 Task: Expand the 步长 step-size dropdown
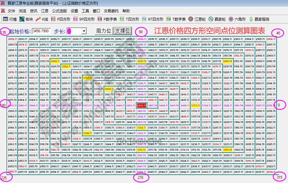(84, 31)
